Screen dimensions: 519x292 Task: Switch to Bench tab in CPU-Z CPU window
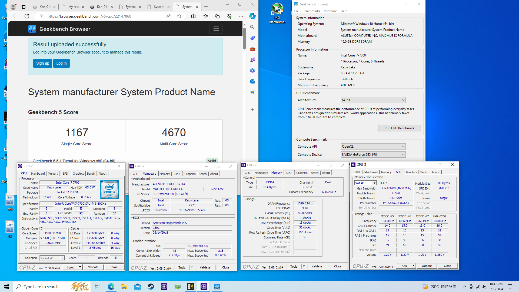point(91,174)
